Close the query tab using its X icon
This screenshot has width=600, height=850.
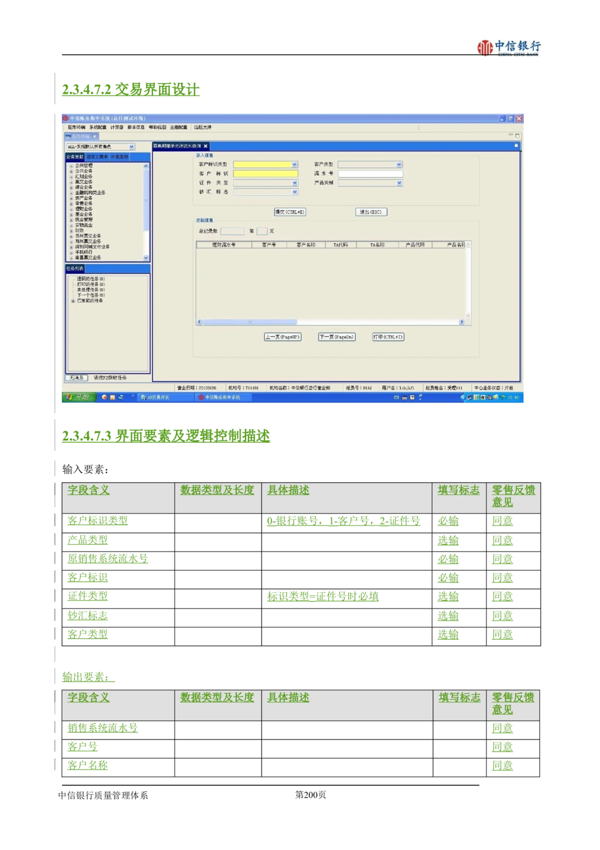205,146
